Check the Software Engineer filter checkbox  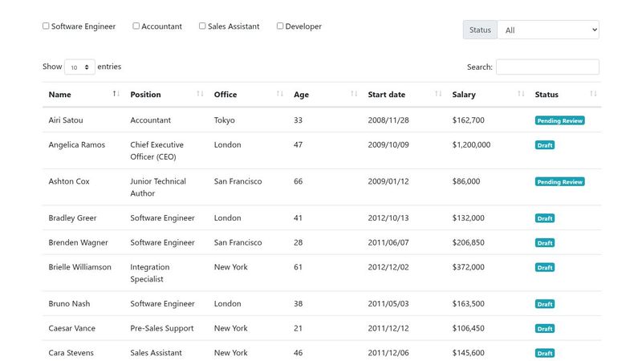pyautogui.click(x=46, y=26)
